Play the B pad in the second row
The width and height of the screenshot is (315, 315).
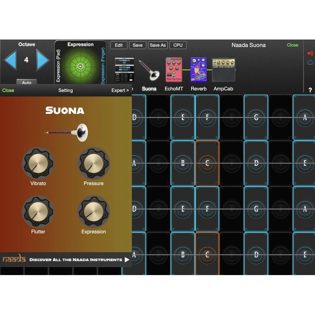pyautogui.click(x=183, y=163)
